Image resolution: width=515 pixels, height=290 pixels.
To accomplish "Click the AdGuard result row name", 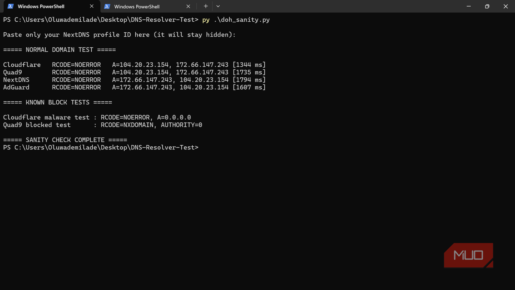I will coord(16,88).
